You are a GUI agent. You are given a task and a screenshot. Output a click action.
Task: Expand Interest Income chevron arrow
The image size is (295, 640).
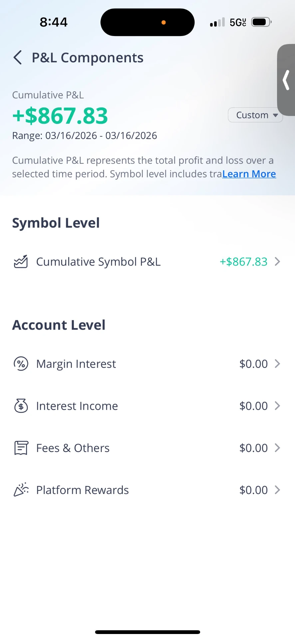277,406
